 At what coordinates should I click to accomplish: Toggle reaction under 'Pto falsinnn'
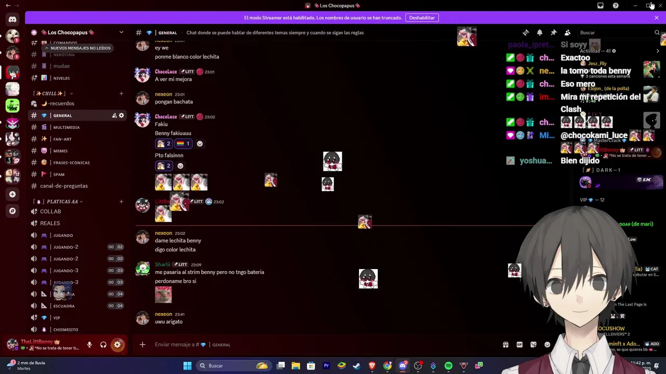[164, 166]
